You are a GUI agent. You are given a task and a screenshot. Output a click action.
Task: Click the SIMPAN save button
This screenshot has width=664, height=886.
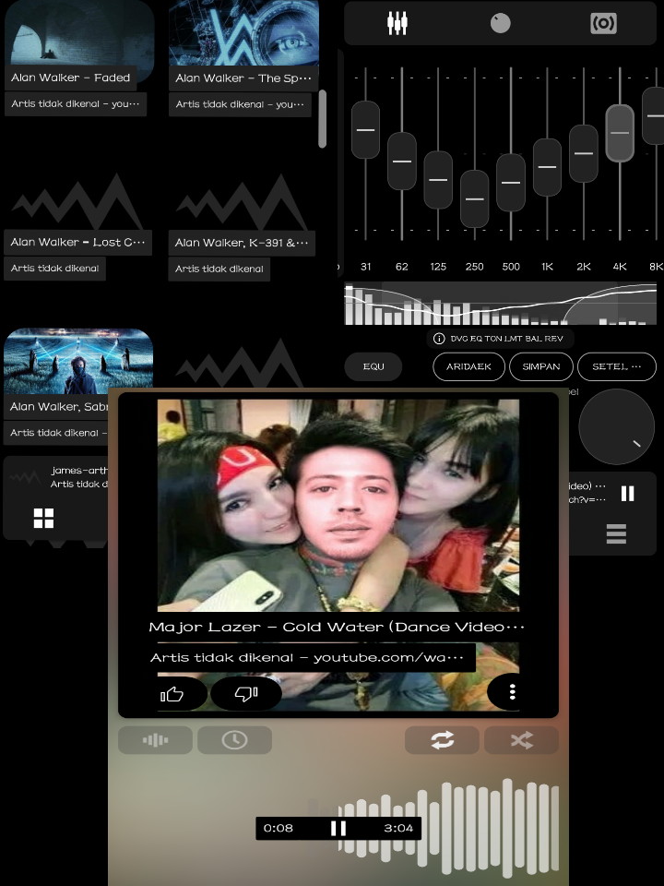pos(541,366)
